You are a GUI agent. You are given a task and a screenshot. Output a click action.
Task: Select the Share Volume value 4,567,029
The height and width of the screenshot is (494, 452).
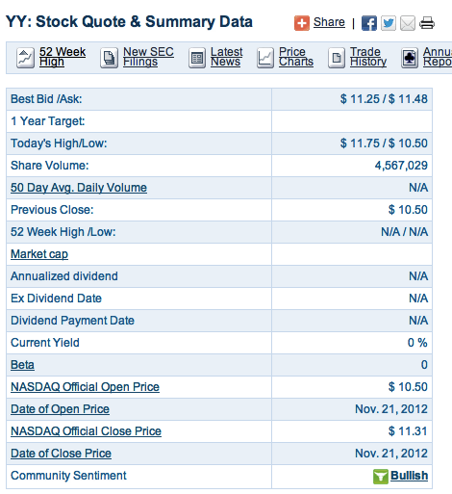(x=401, y=166)
